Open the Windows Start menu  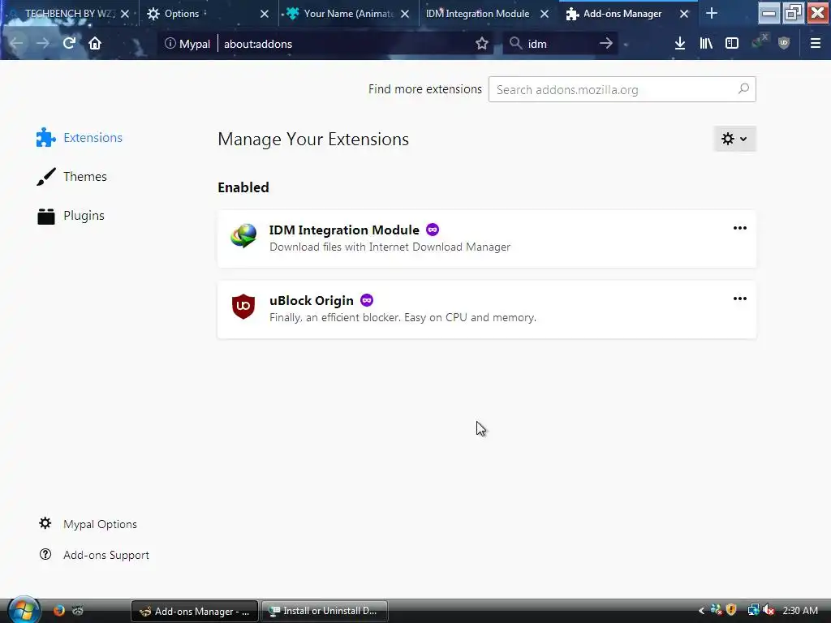(24, 610)
